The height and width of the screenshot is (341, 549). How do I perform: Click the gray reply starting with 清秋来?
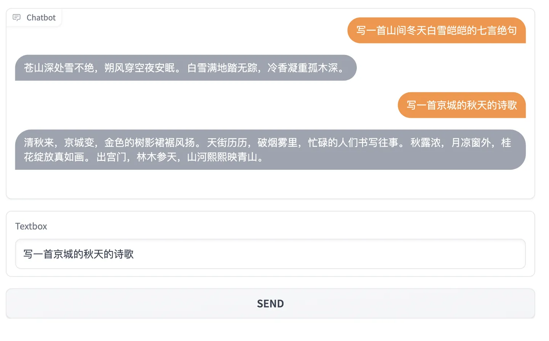[270, 150]
